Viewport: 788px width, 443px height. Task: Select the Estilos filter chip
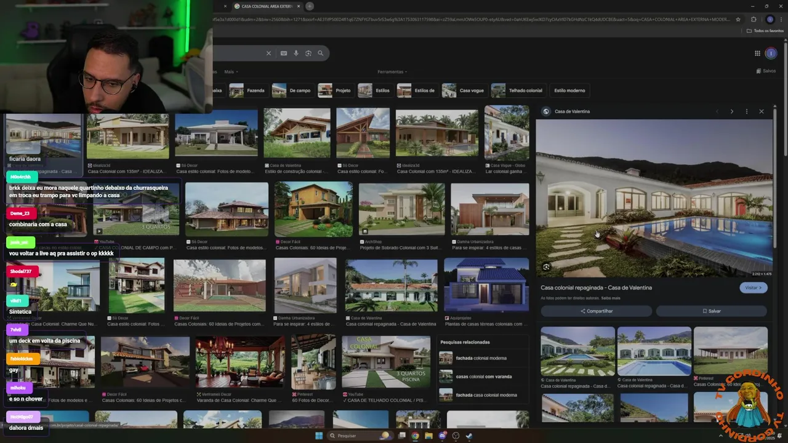374,90
